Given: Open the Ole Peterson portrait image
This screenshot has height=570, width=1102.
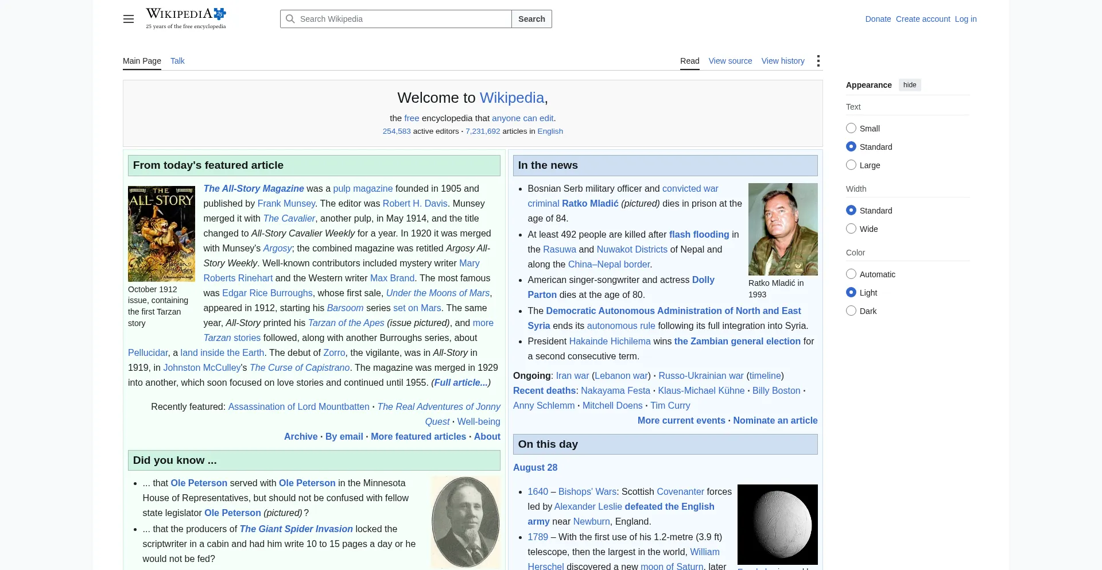Looking at the screenshot, I should click(465, 522).
